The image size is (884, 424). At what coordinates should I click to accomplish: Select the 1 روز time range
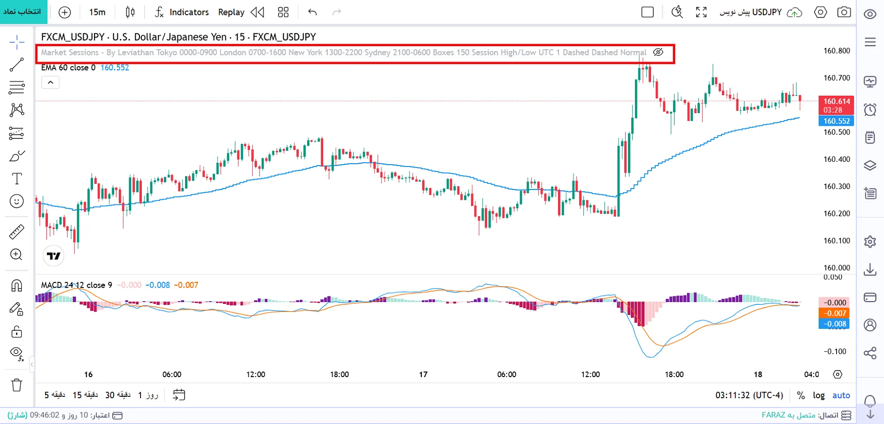click(148, 395)
